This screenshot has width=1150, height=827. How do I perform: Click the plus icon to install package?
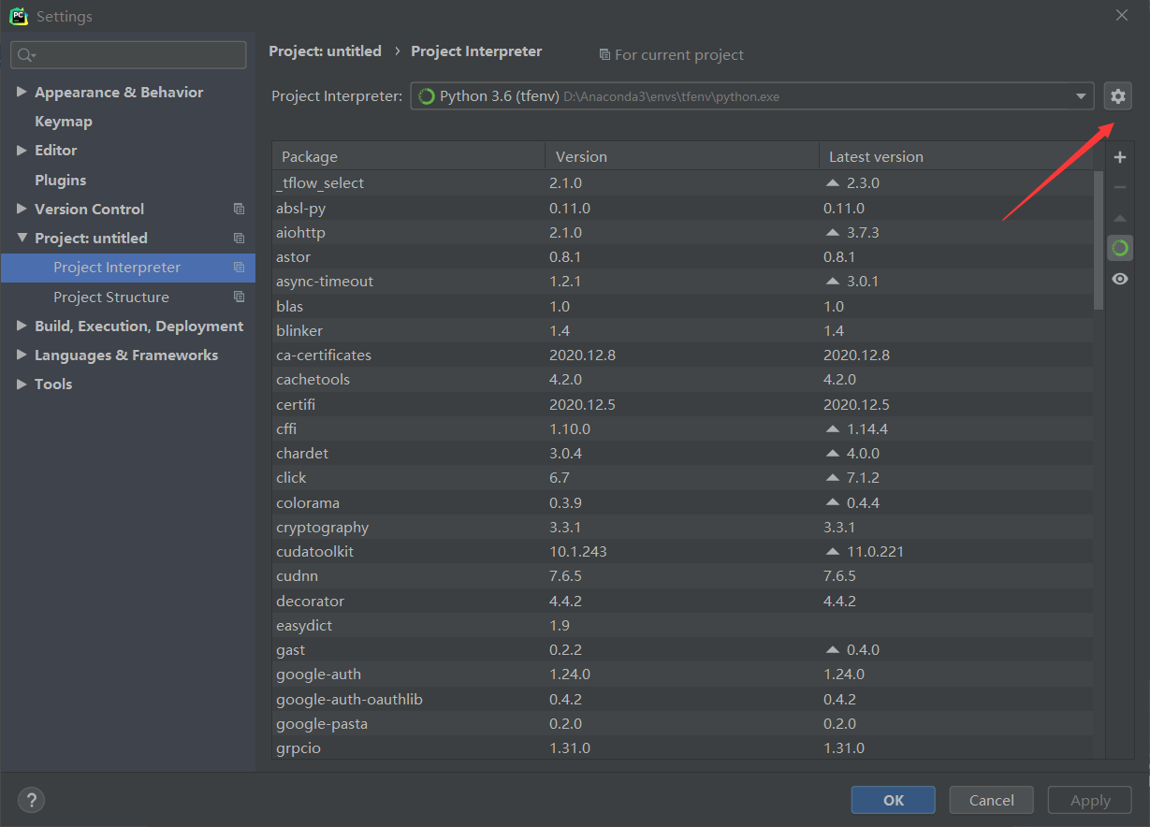click(1119, 158)
